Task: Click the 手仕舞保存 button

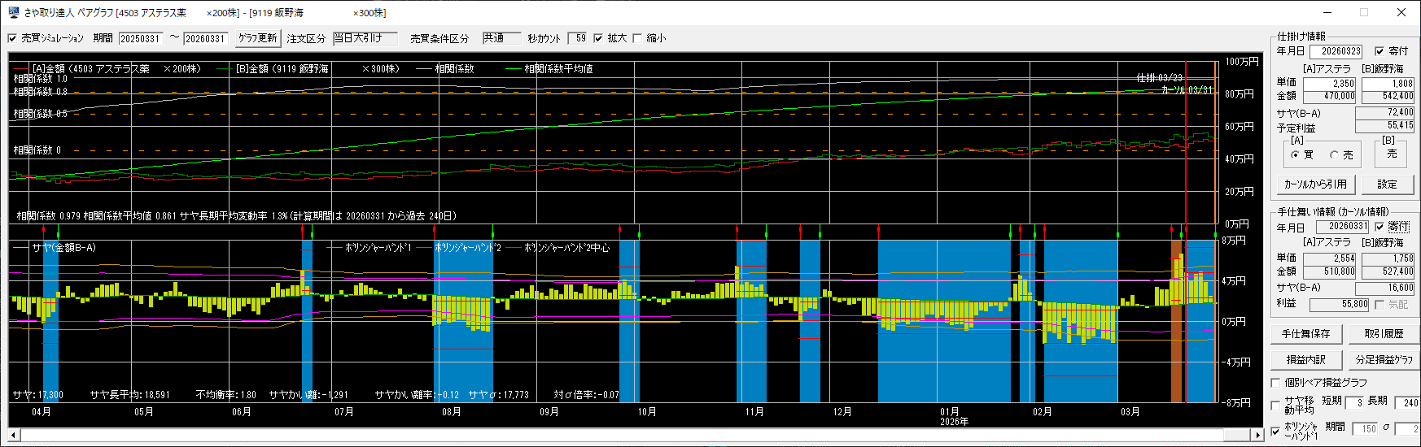Action: [1305, 334]
